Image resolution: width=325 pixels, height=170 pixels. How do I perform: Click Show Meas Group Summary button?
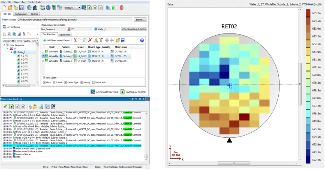click(x=134, y=29)
